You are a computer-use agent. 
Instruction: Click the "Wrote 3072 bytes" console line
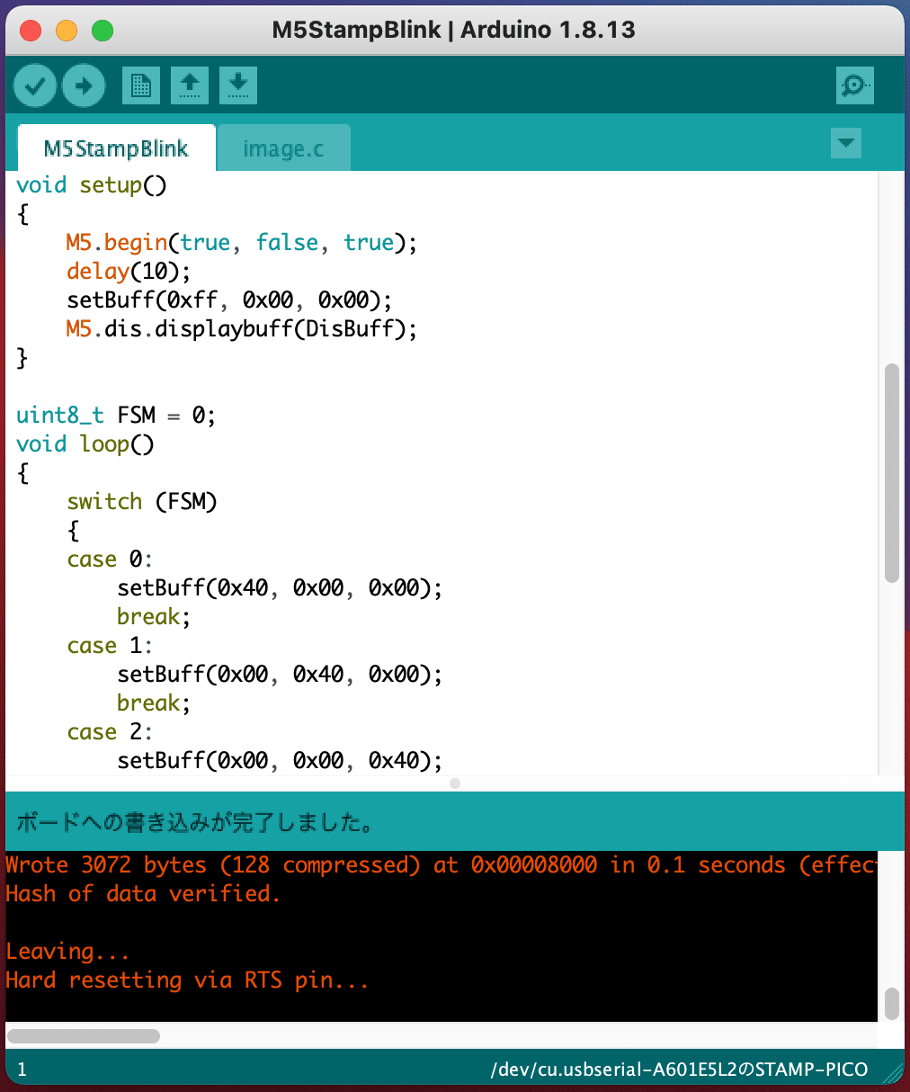click(441, 865)
